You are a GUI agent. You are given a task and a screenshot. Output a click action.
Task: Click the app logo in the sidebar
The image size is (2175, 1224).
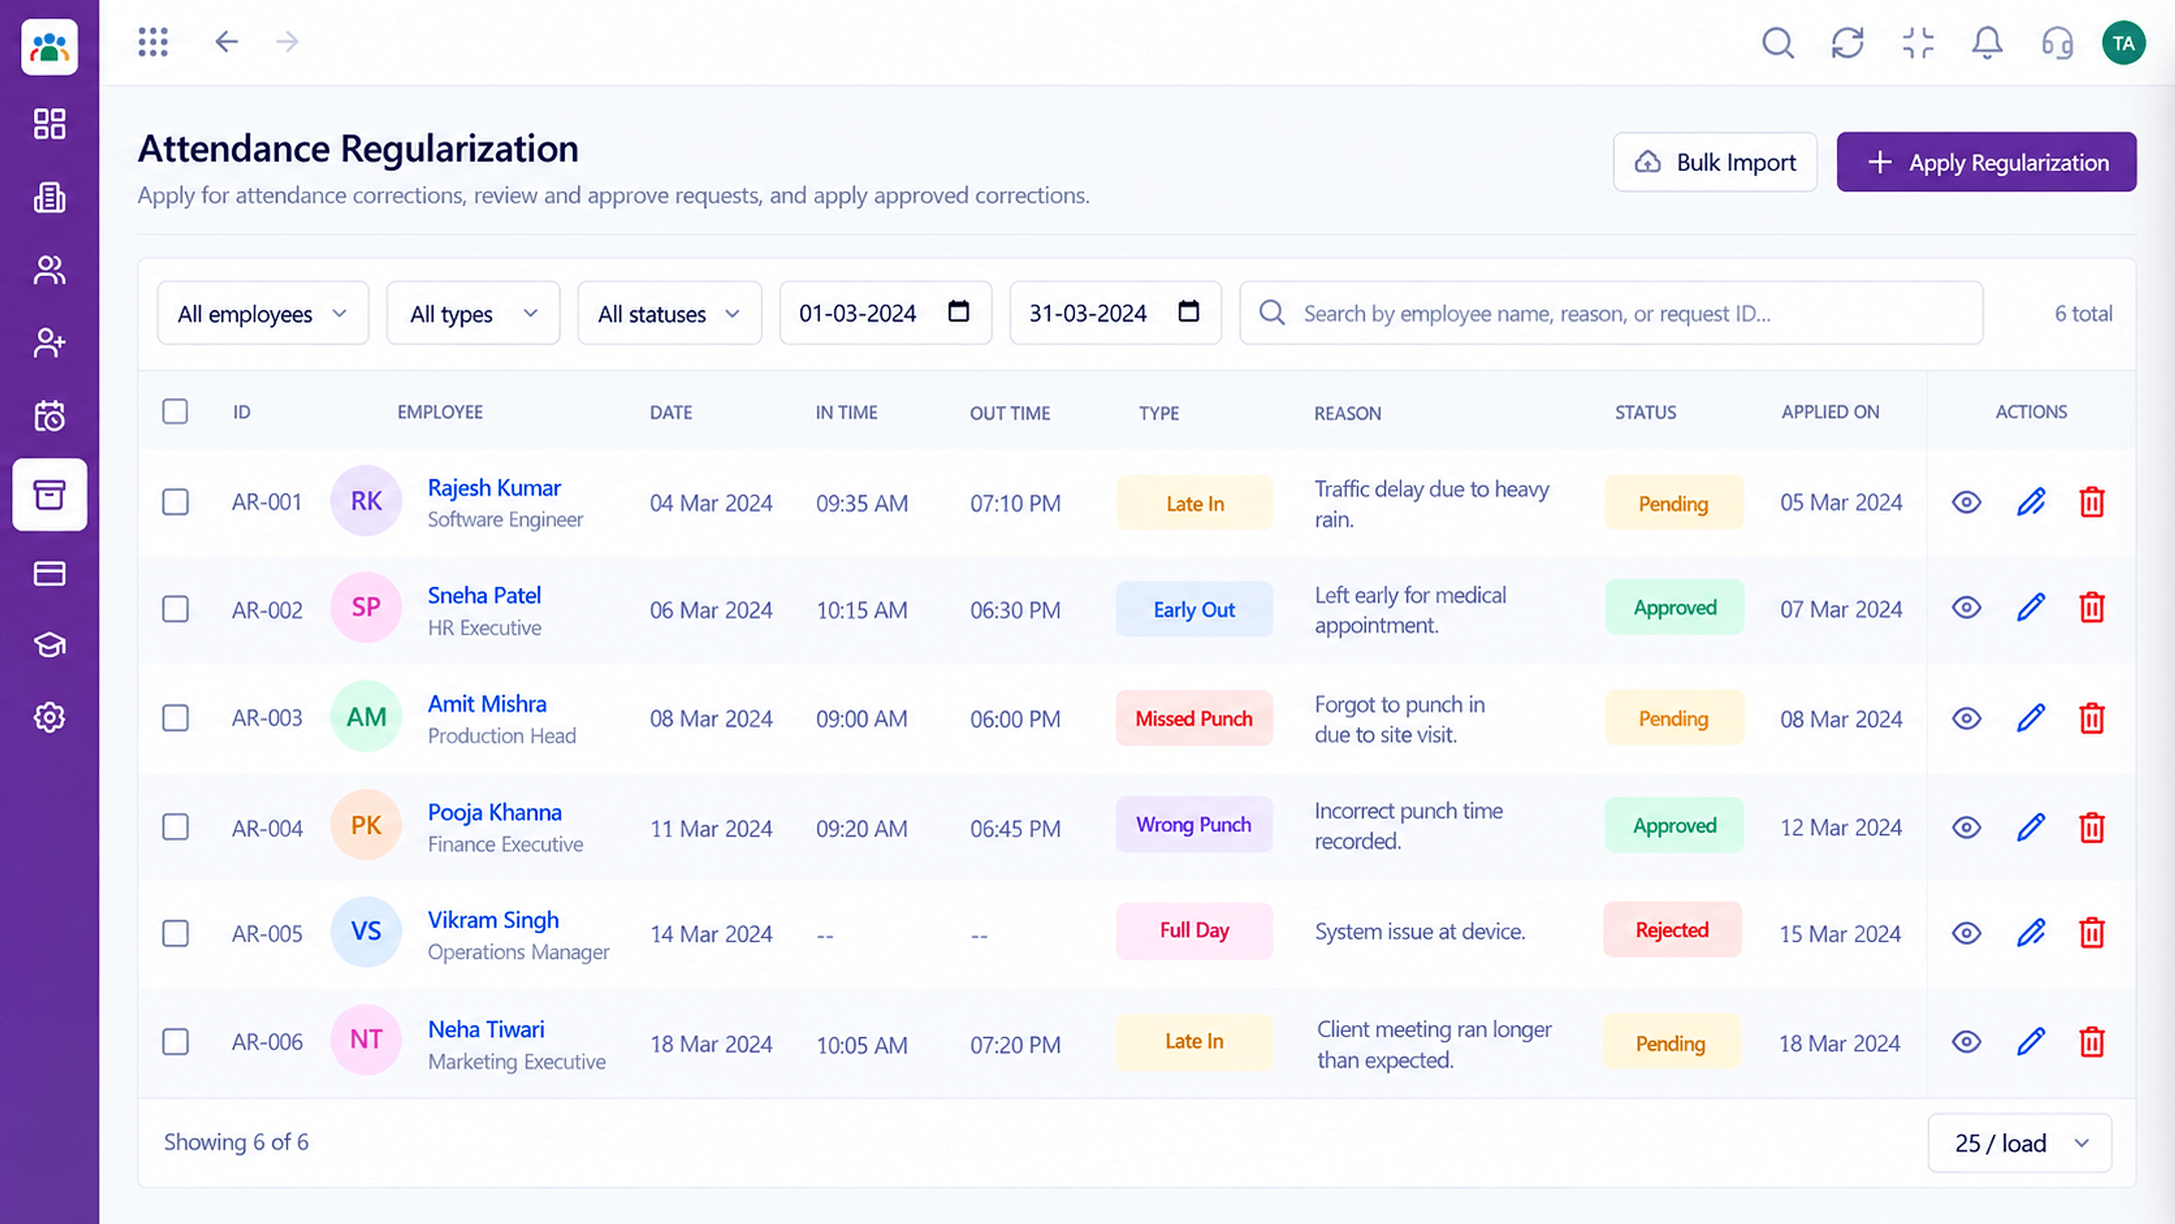coord(50,47)
